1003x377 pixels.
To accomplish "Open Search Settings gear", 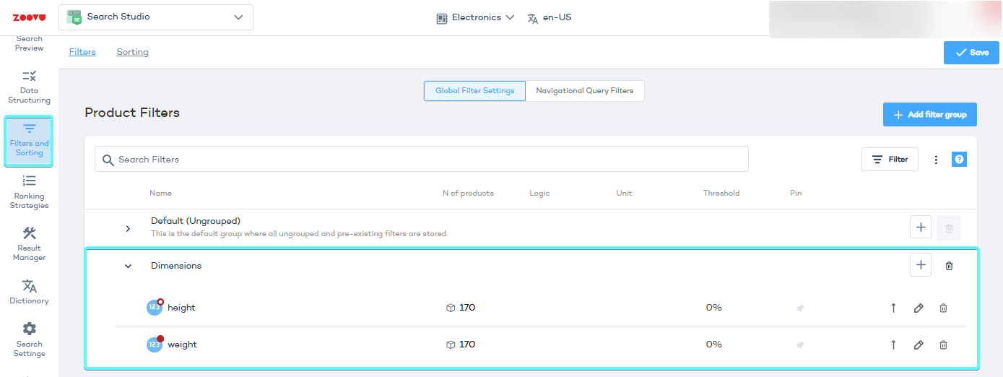I will pos(29,339).
